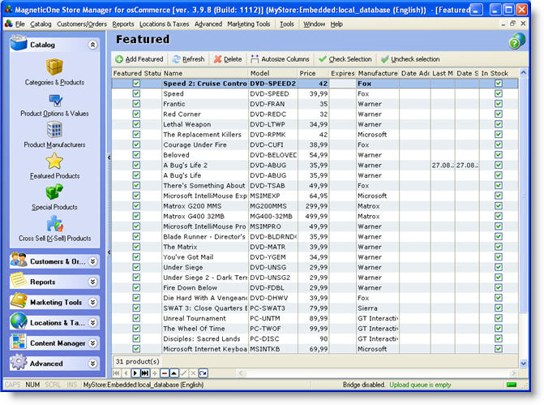Viewport: 544px width, 405px height.
Task: Toggle Featured Status checkbox for Speed row
Action: [136, 93]
